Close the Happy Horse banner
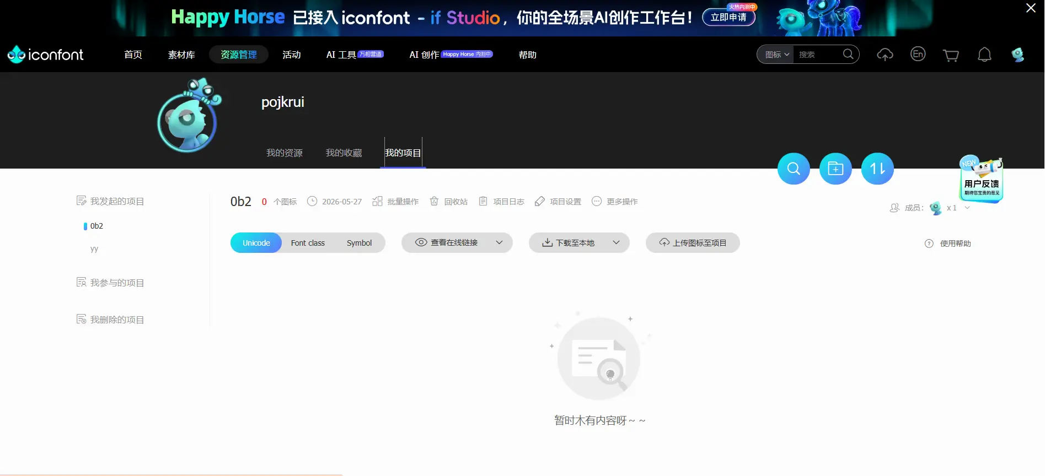Screen dimensions: 1045x476 coord(1031,8)
